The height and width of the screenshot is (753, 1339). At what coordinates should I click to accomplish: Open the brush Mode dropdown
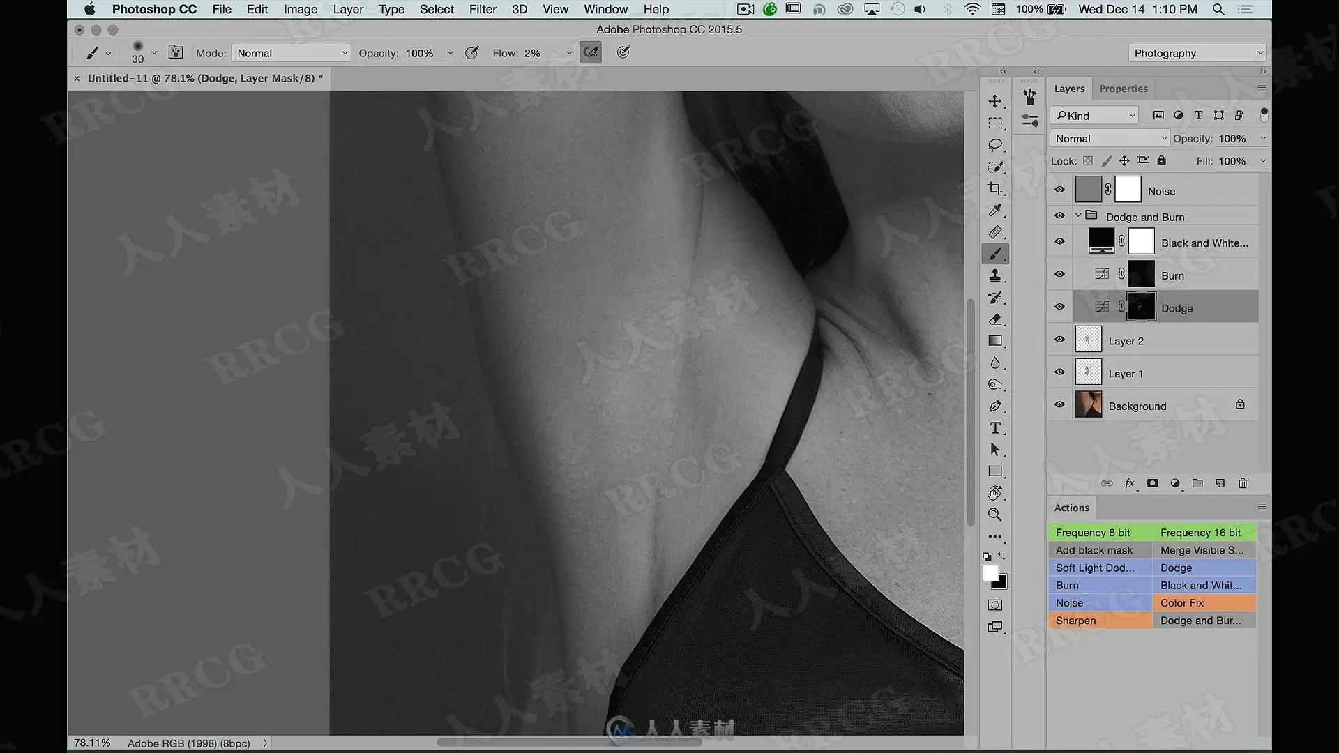coord(291,53)
